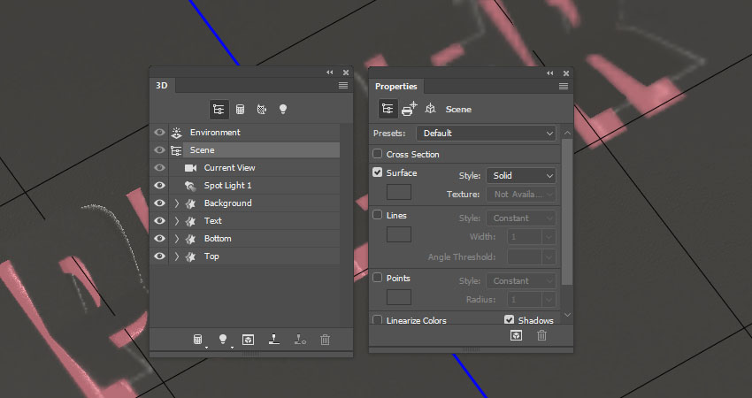Viewport: 752px width, 398px height.
Task: Collapse the Properties panel to icons
Action: click(549, 73)
